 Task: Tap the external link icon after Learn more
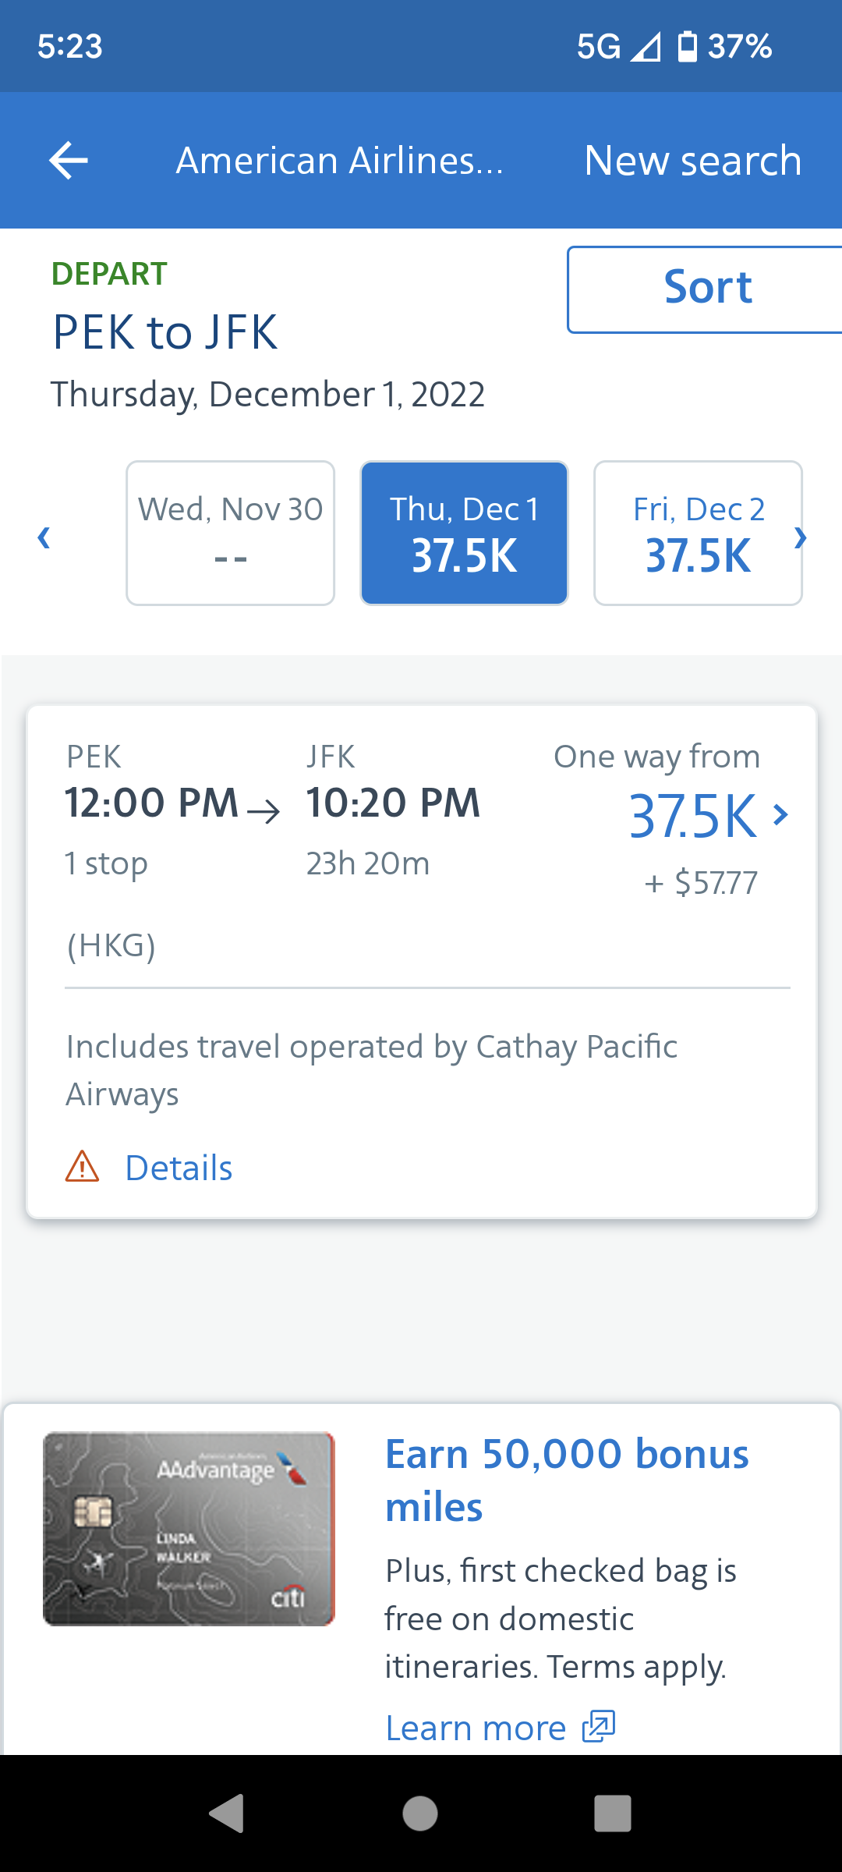click(599, 1726)
